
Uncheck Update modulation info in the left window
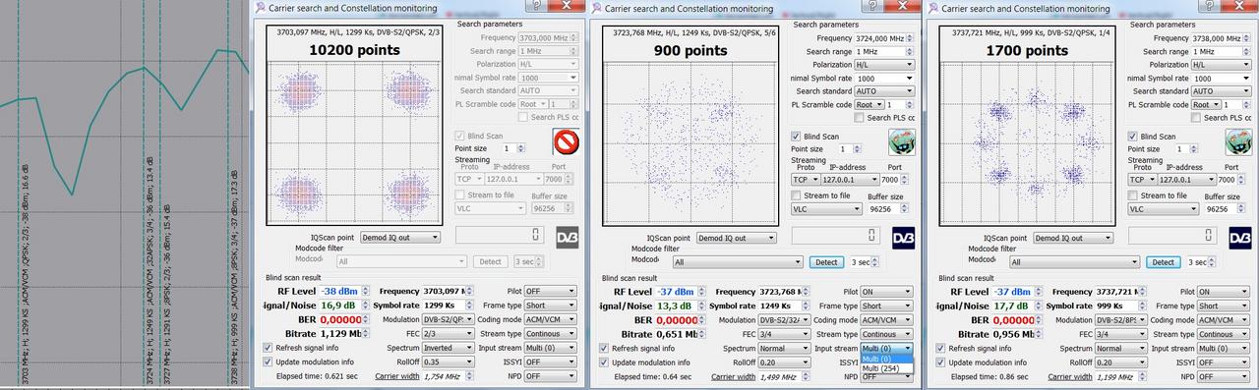(x=268, y=362)
